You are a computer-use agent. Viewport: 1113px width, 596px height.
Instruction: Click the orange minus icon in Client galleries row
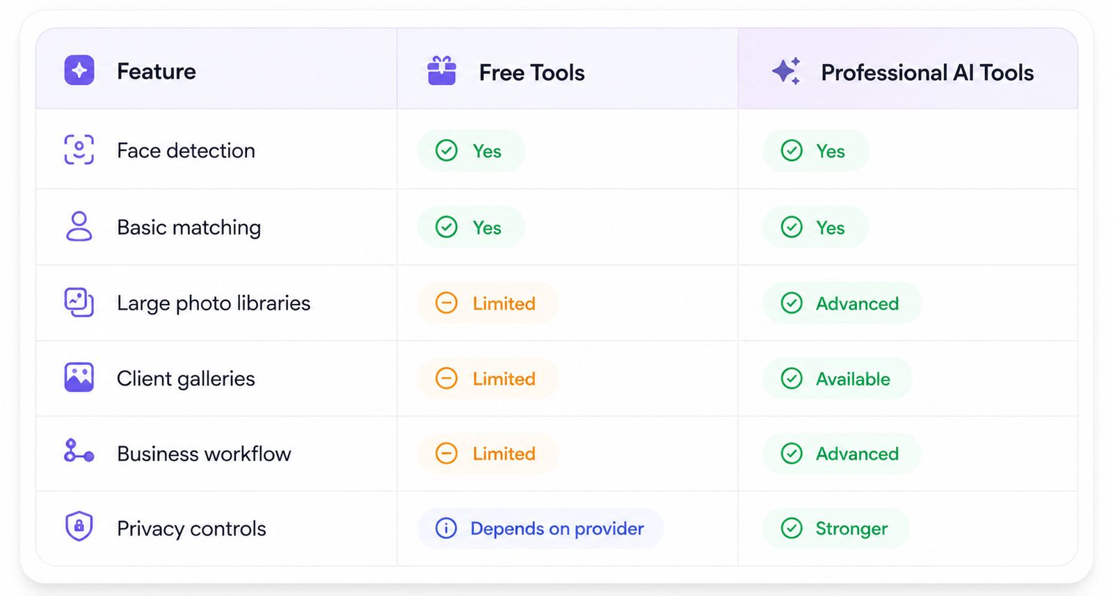pyautogui.click(x=446, y=378)
